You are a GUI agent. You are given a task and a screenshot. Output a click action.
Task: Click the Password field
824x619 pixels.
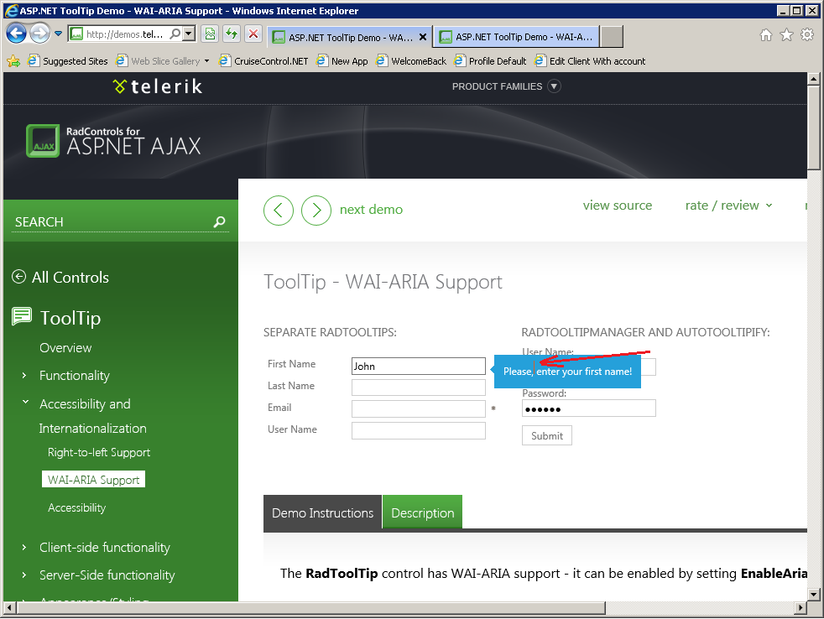[588, 408]
